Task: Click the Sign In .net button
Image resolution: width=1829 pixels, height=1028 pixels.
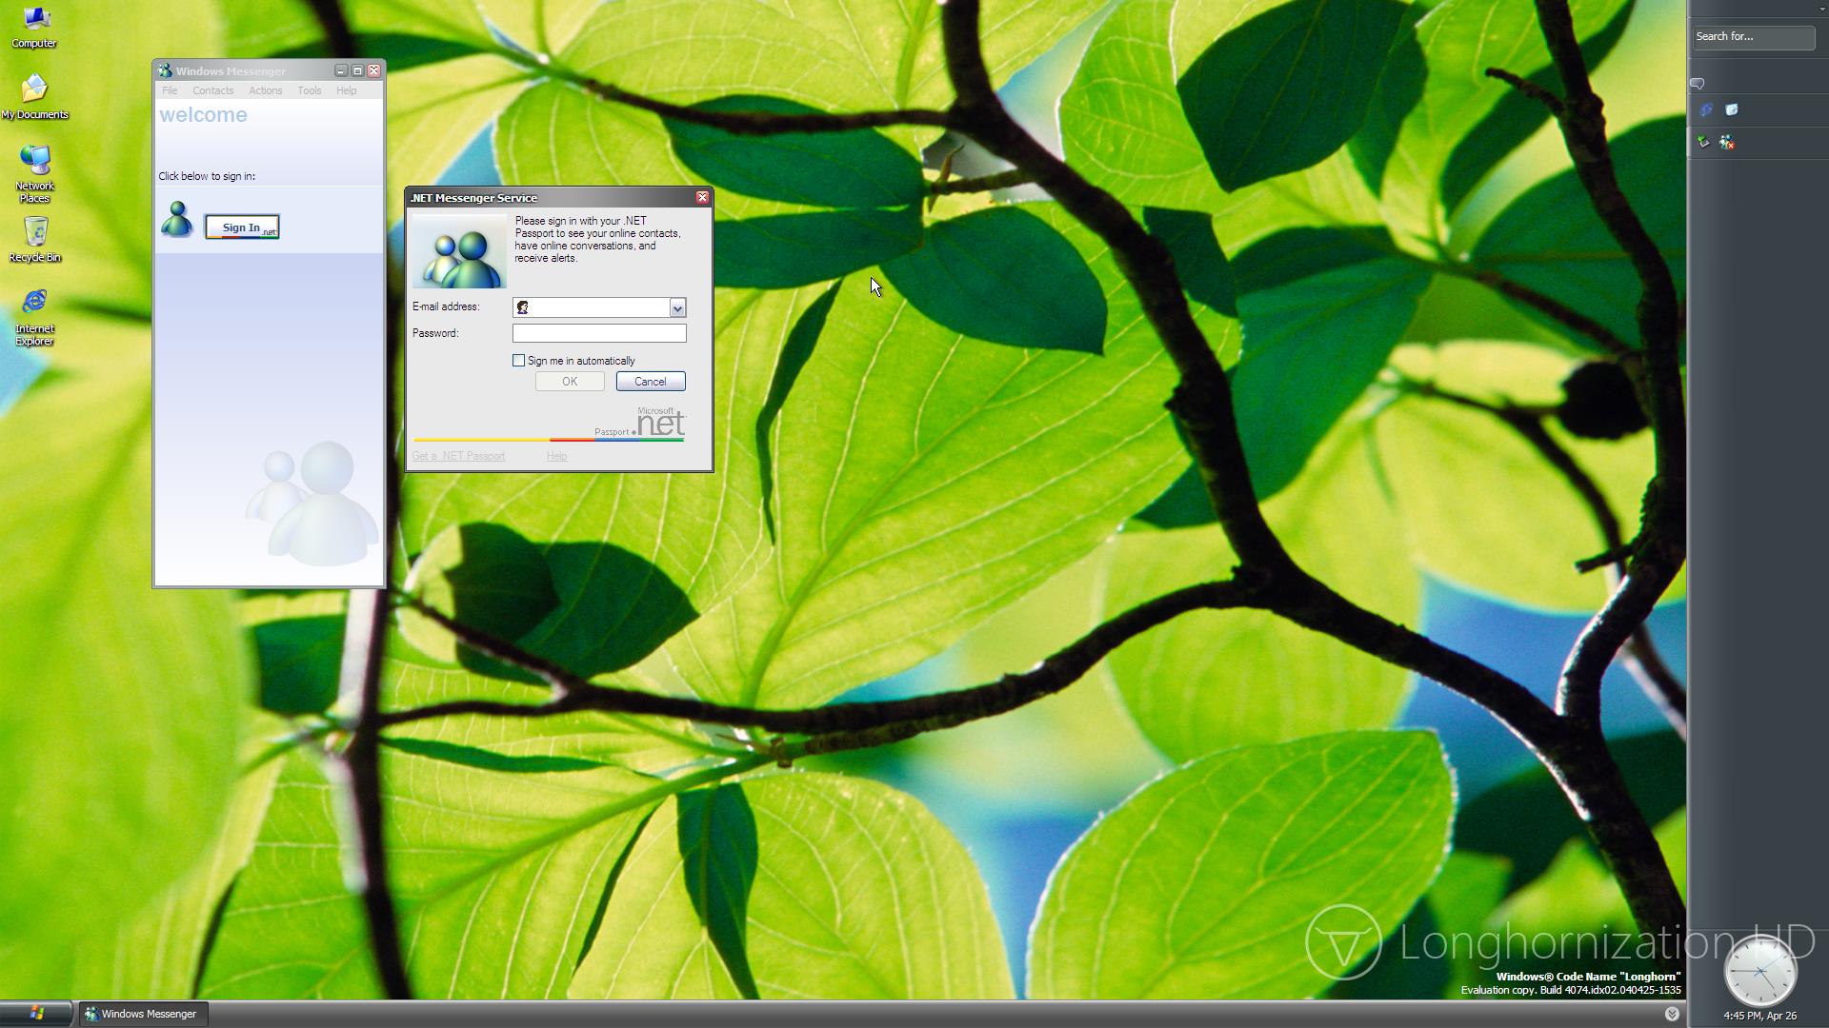Action: coord(242,227)
